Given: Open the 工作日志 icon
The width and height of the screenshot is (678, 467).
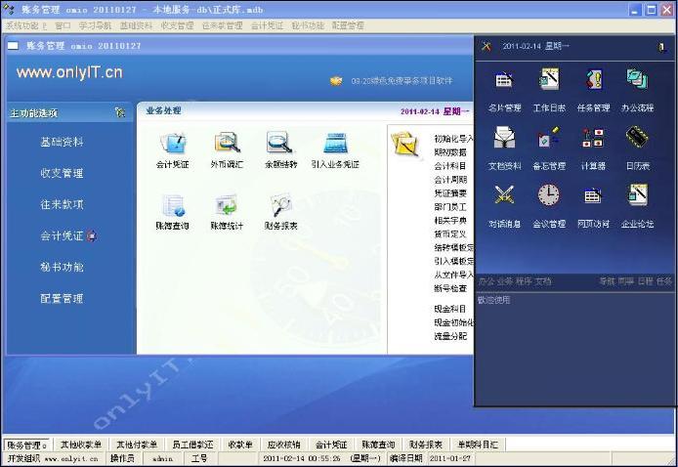Looking at the screenshot, I should click(549, 79).
